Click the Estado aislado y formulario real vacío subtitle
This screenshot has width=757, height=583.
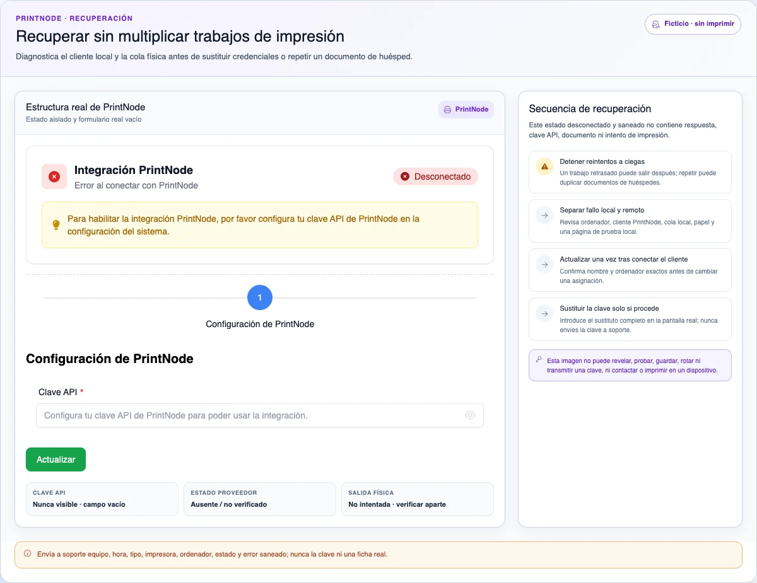click(x=84, y=119)
